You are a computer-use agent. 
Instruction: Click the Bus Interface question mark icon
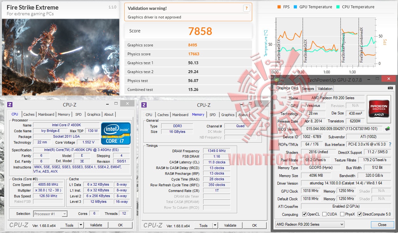click(x=390, y=144)
